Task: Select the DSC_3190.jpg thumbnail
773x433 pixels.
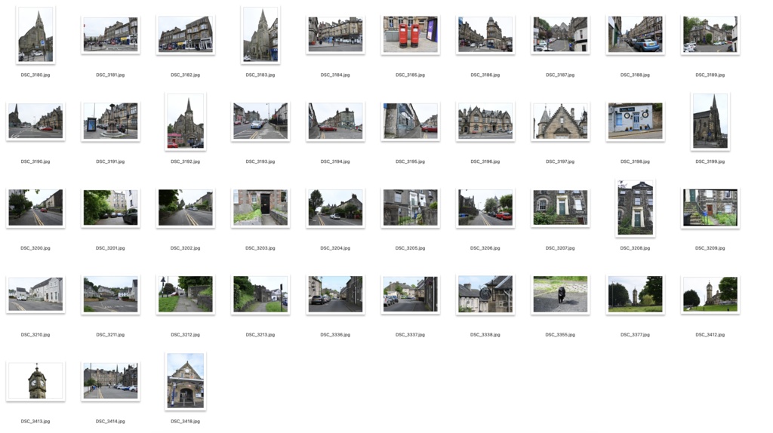Action: point(35,121)
